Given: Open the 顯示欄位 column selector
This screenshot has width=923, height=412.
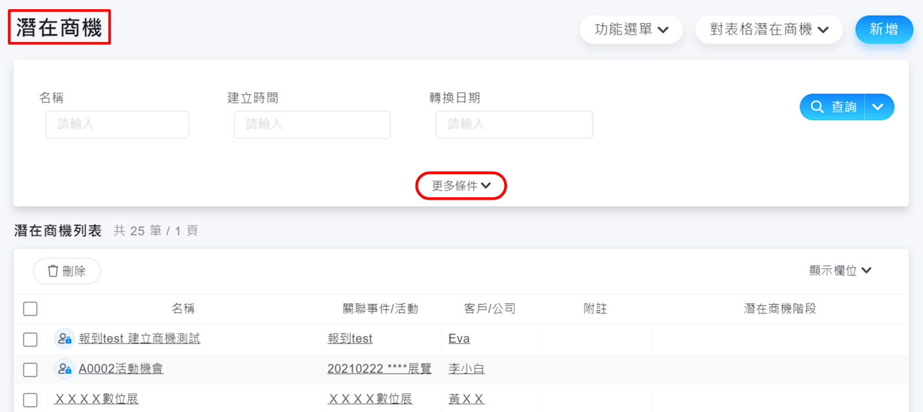Looking at the screenshot, I should click(840, 271).
